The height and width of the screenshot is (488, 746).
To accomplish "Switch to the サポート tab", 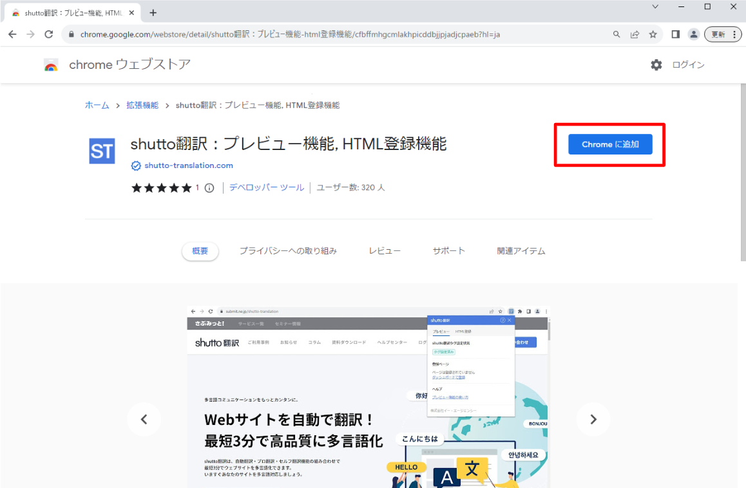I will [x=448, y=250].
